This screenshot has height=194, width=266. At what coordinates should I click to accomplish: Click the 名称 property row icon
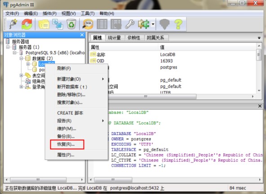(93, 55)
